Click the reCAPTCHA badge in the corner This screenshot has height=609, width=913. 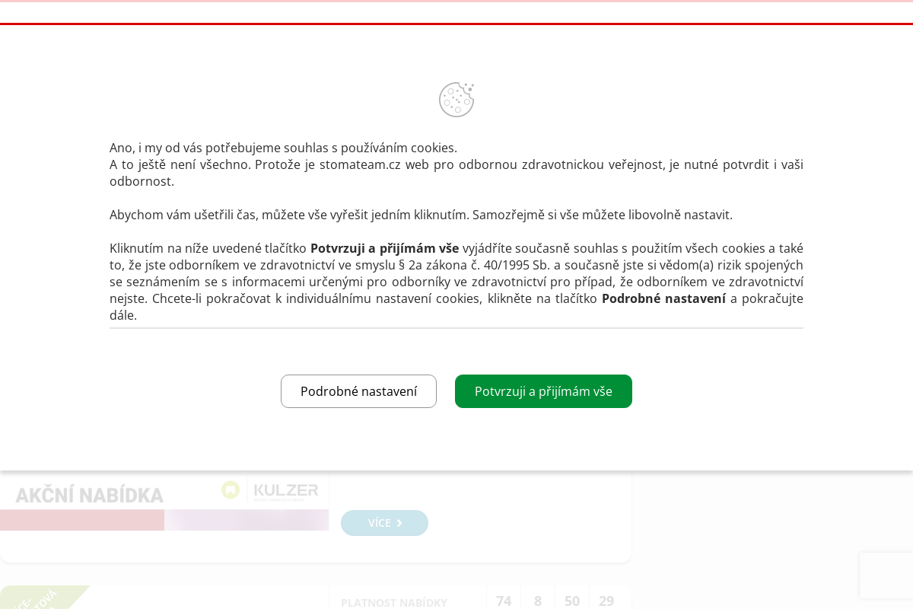[x=886, y=576]
